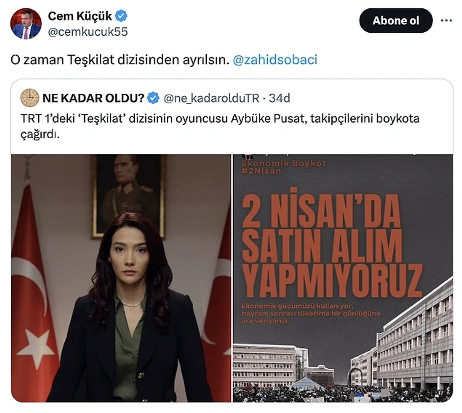Open the NE KADAR OLDU? clock avatar
This screenshot has height=413, width=462.
pos(30,98)
